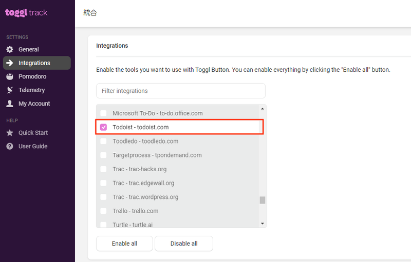The height and width of the screenshot is (262, 411).
Task: Click the Quick Start star icon
Action: (x=10, y=133)
